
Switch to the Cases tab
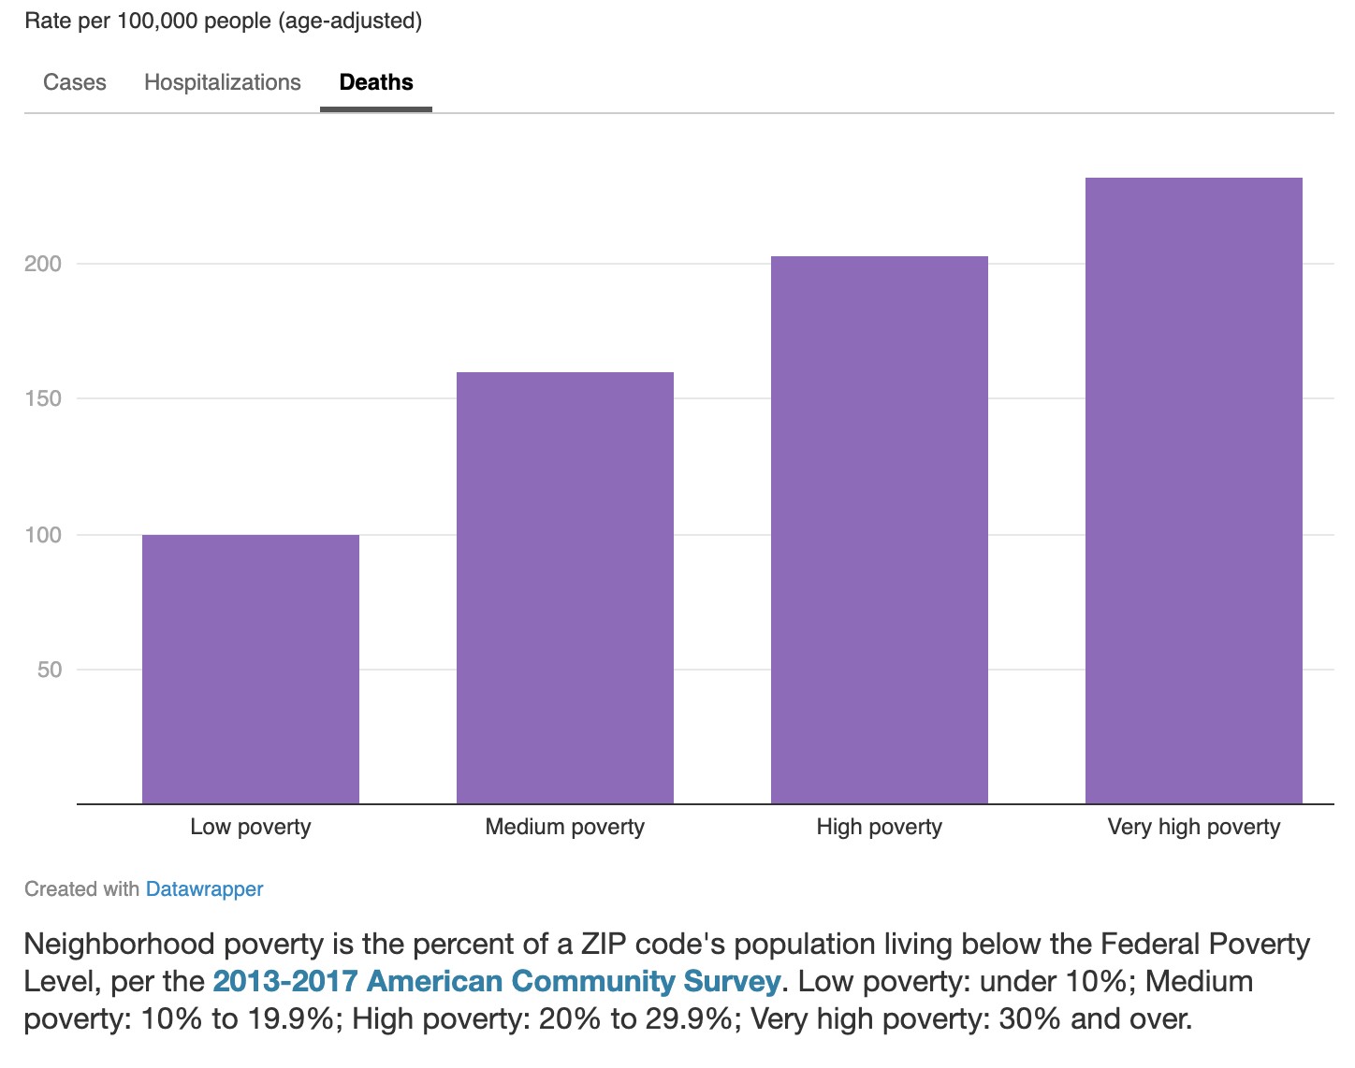[75, 82]
